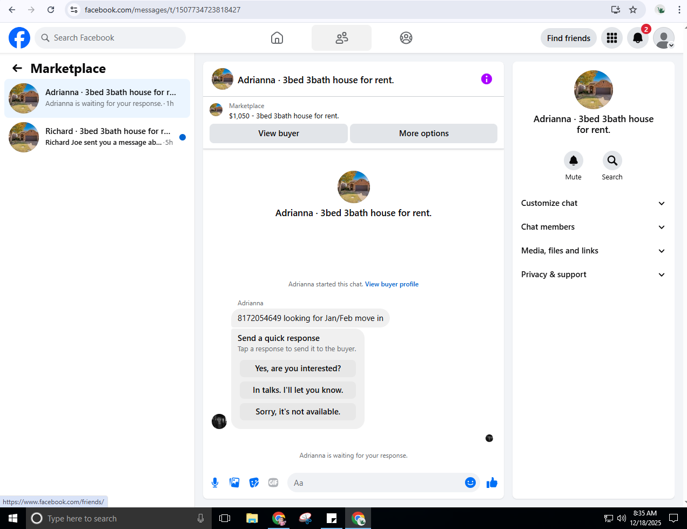Open the Adrianna conversation in the list

(97, 98)
